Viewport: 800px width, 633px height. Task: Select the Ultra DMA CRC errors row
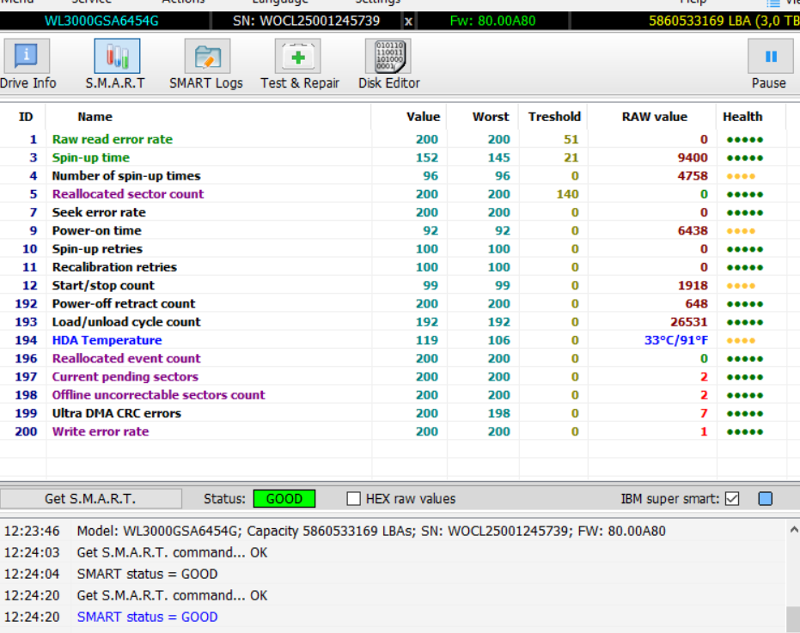(x=116, y=413)
